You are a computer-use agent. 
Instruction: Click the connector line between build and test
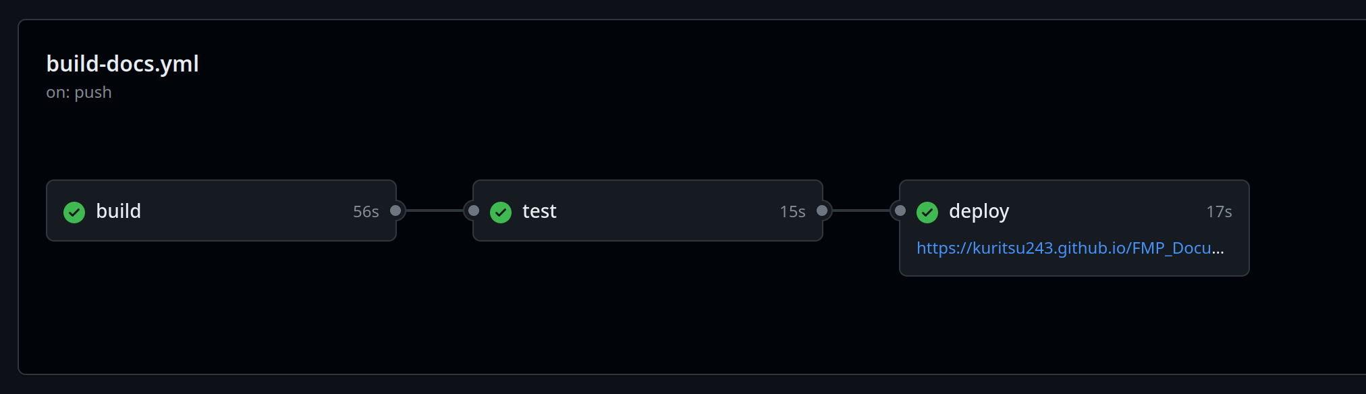(435, 210)
